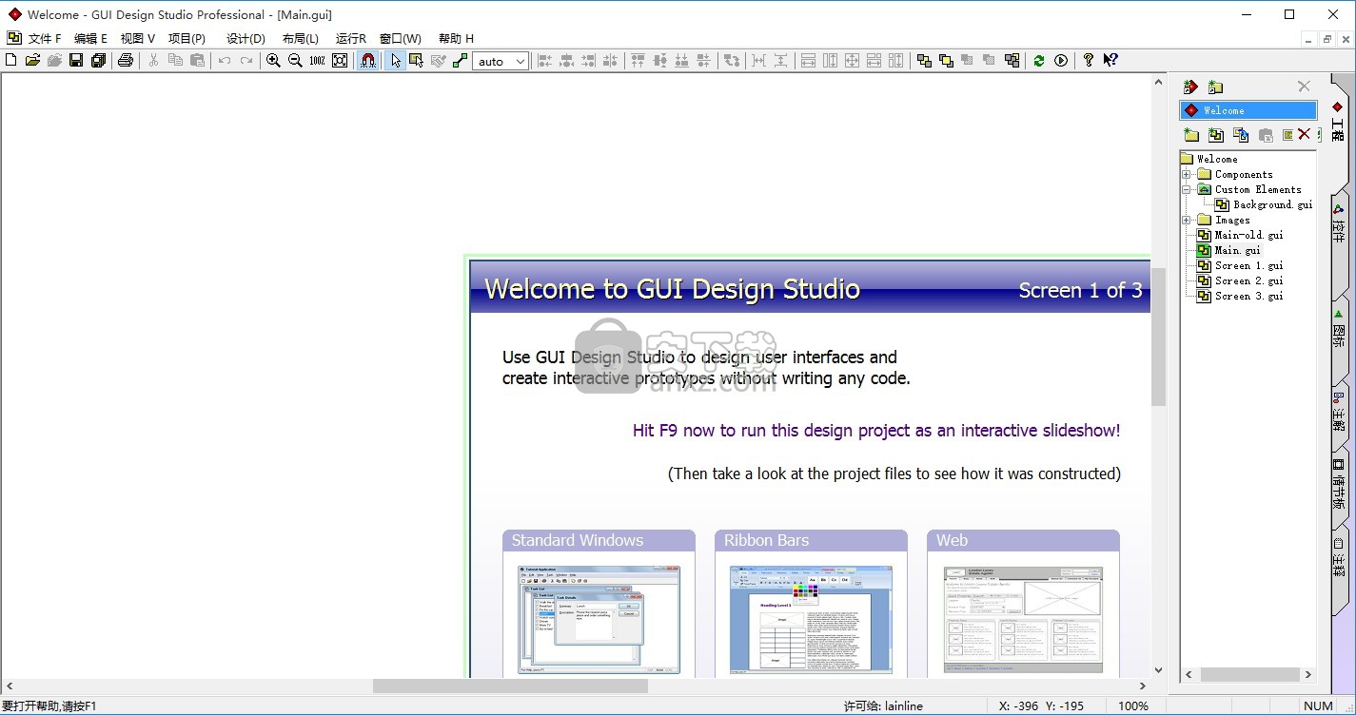
Task: Open the 帮助 H menu
Action: (456, 39)
